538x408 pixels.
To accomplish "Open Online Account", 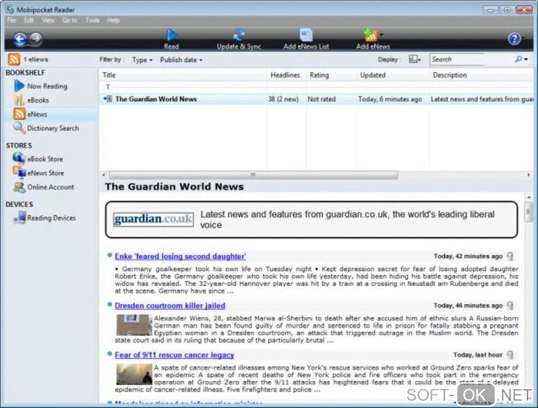I will (x=44, y=187).
